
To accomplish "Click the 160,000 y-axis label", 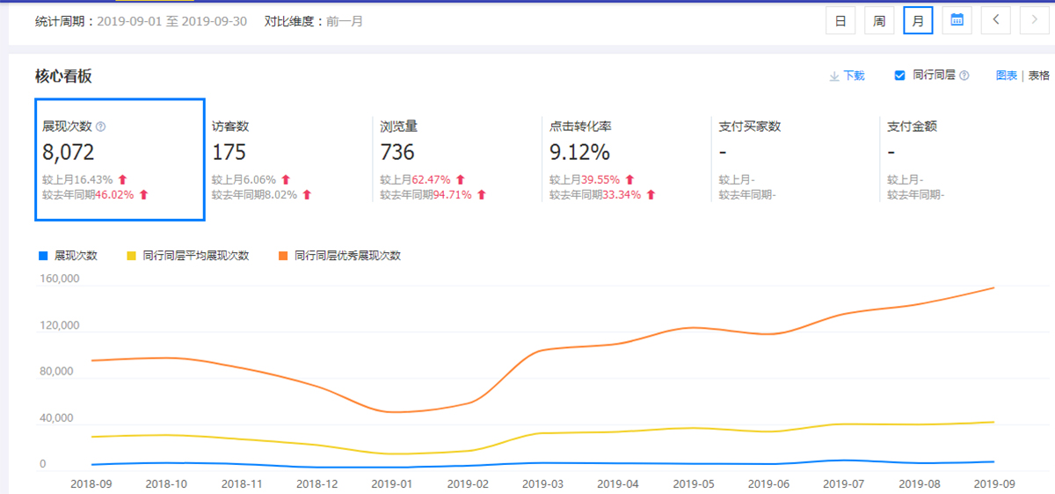I will click(59, 280).
